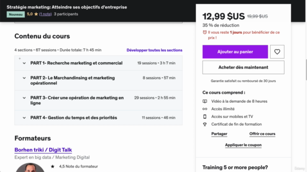
Task: Click 'Expert en big data / Marketing Digital'
Action: click(x=52, y=157)
